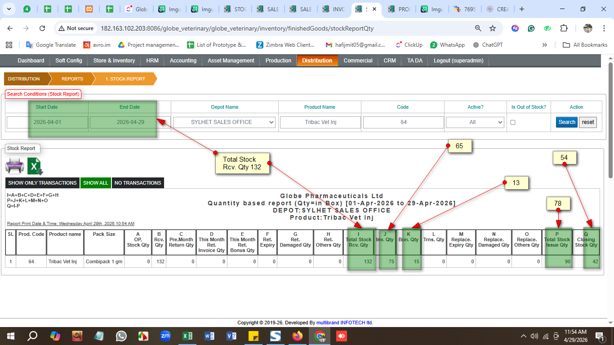The width and height of the screenshot is (614, 345).
Task: Open the Zimbra Web Client bookmark
Action: (286, 45)
